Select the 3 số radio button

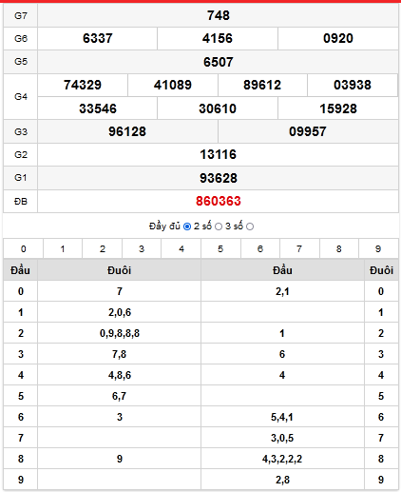coord(250,226)
